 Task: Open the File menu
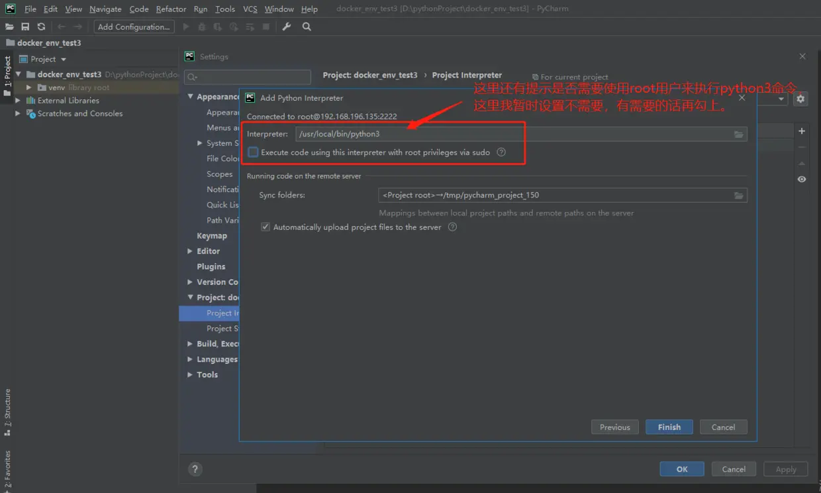[30, 9]
